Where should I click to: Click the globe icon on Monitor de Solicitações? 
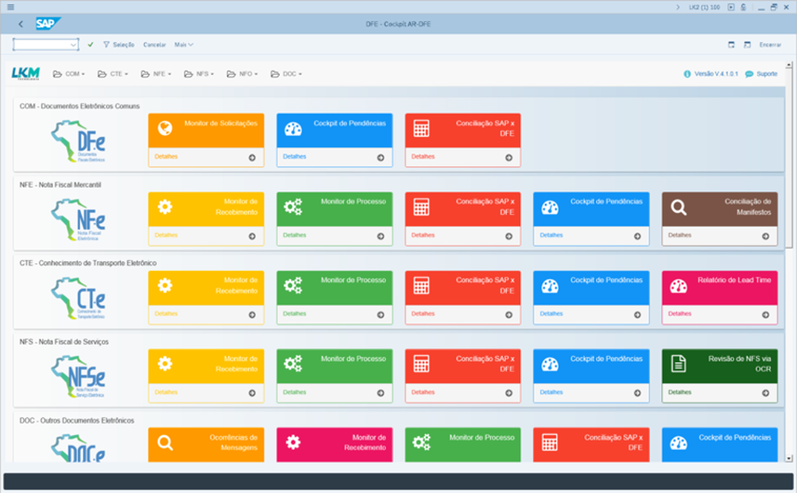pos(165,128)
